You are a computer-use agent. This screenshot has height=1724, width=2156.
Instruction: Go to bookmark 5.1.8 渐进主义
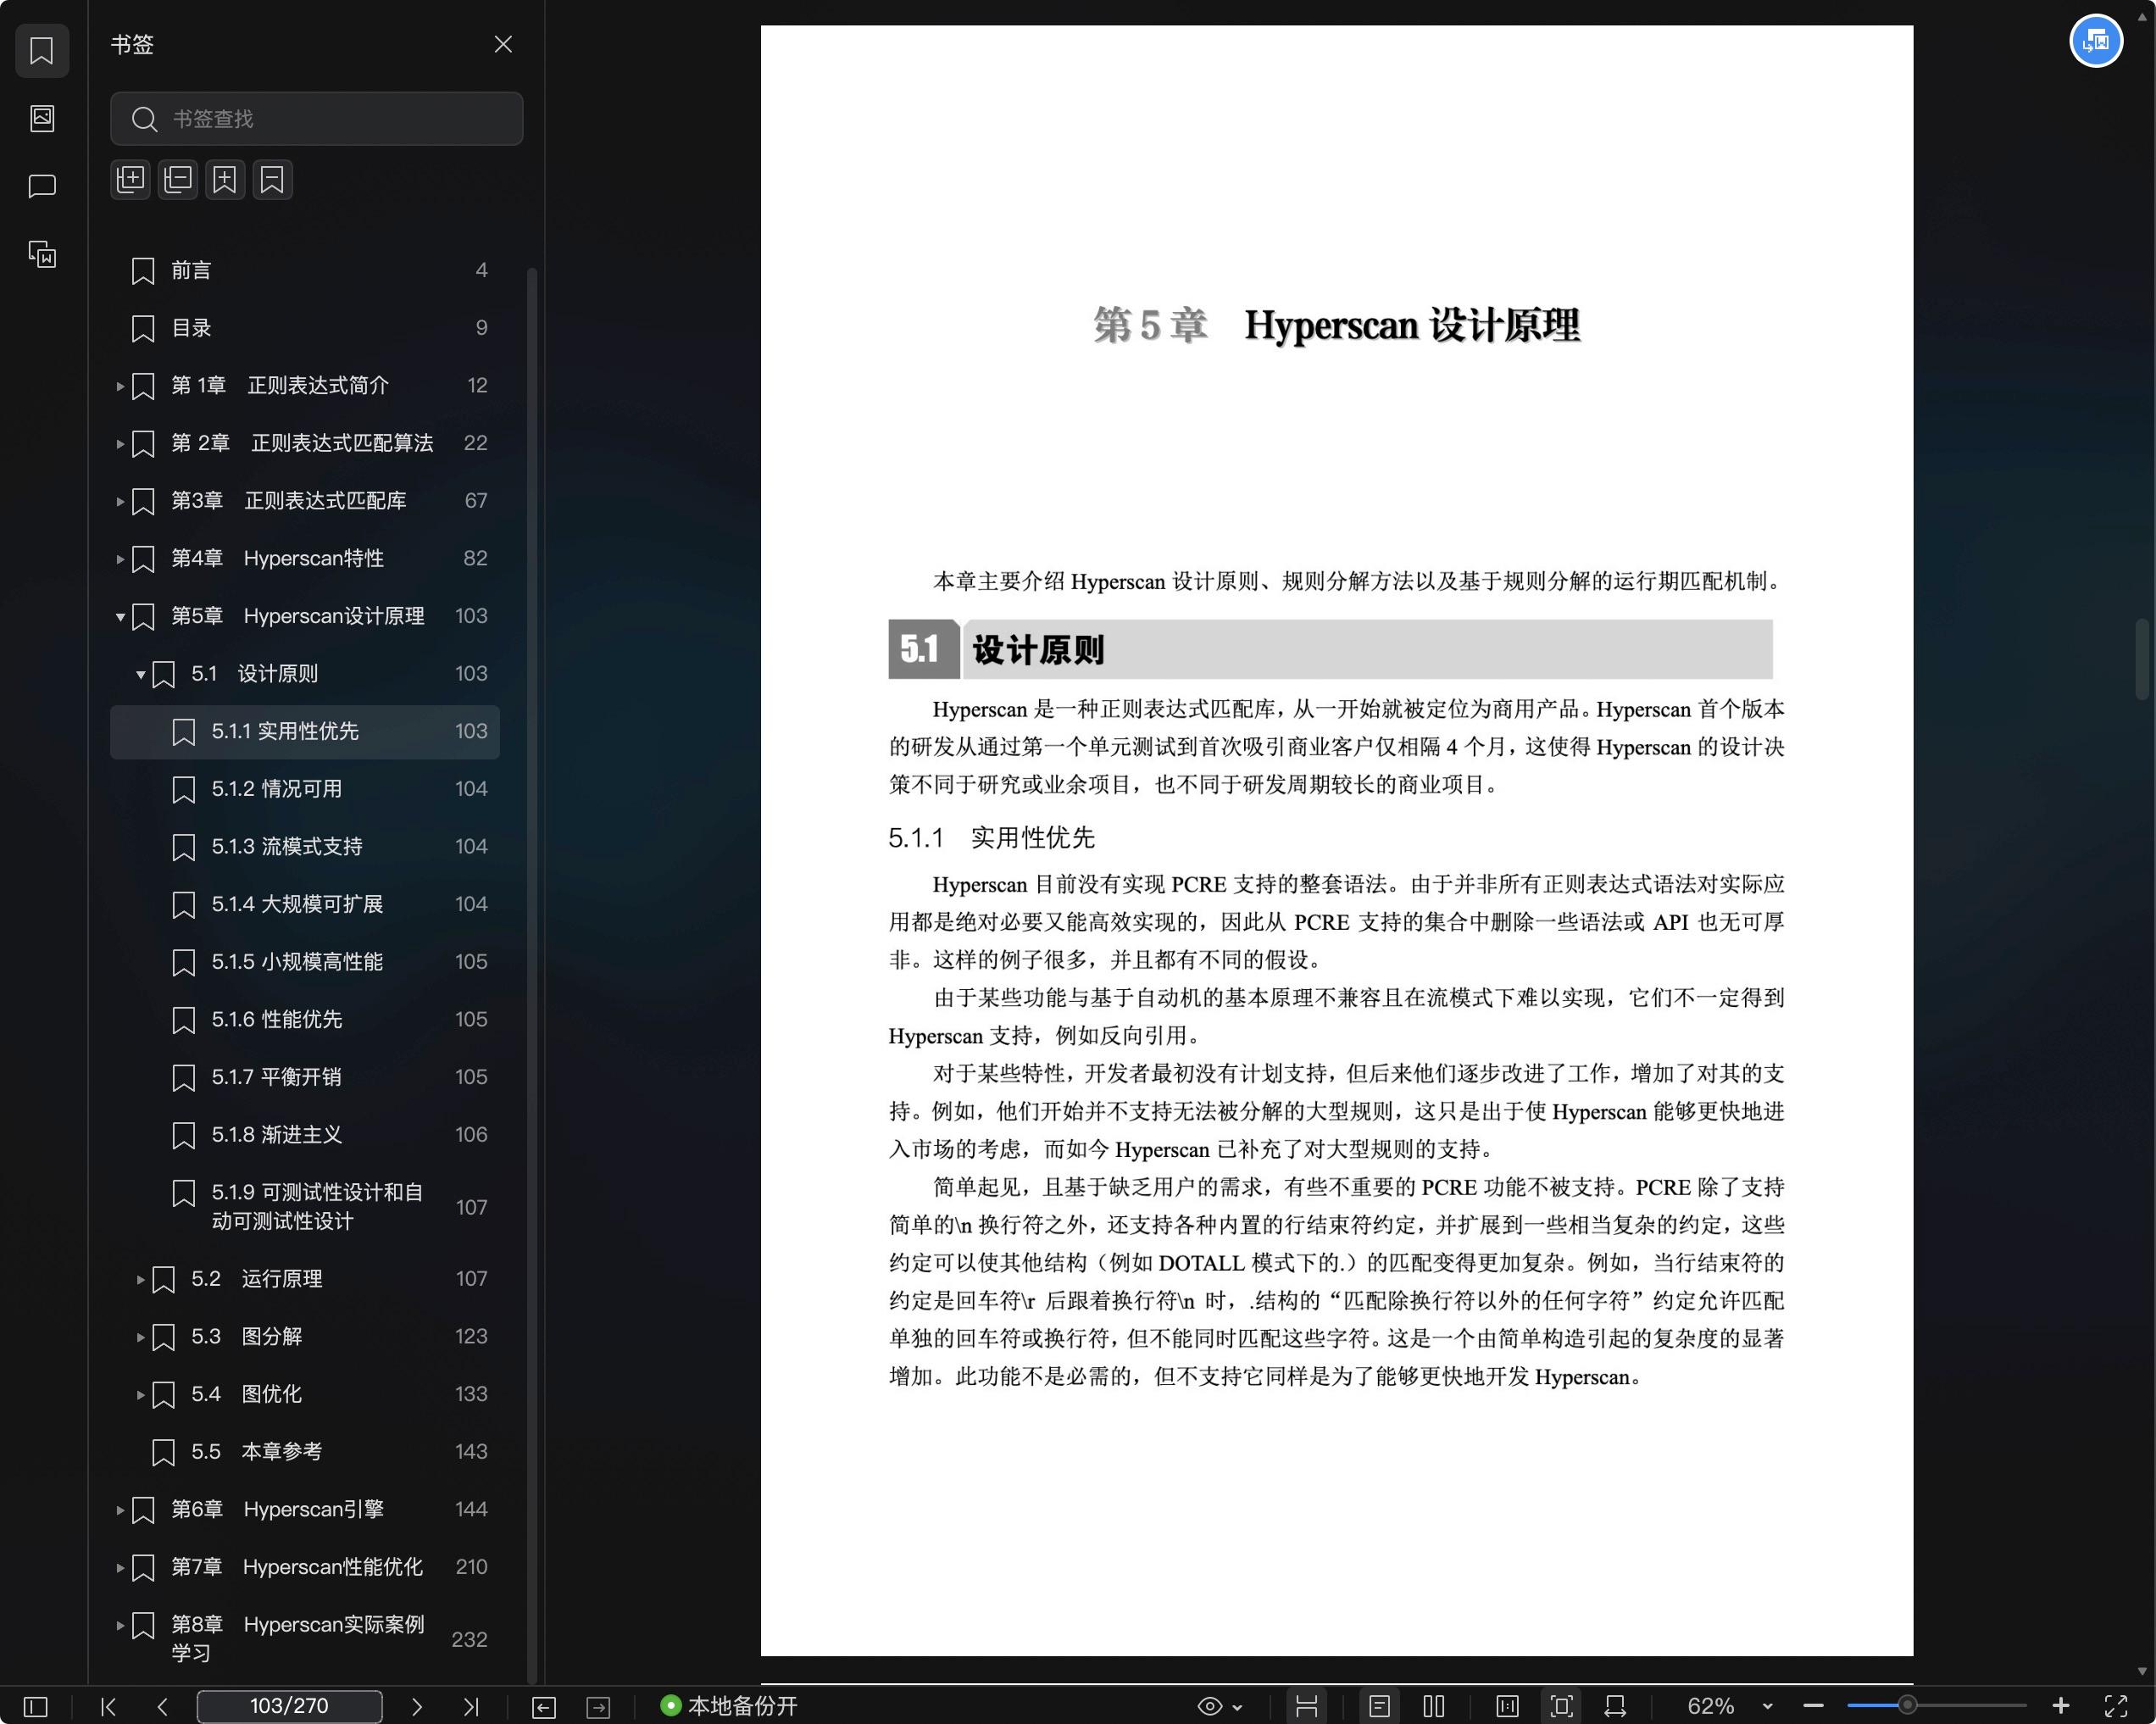305,1135
